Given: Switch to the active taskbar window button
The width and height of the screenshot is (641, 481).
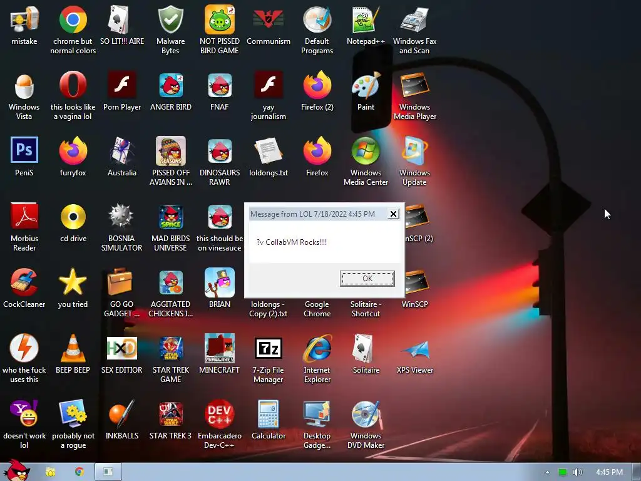Looking at the screenshot, I should (108, 472).
